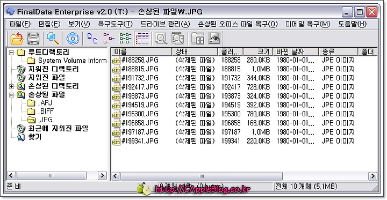Screen dimensions: 387x200
Task: Open the 파일(F) menu
Action: (20, 24)
